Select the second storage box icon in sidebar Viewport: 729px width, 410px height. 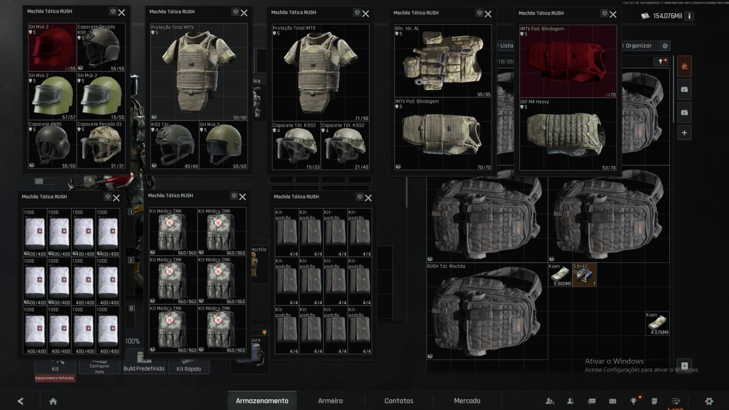click(684, 112)
